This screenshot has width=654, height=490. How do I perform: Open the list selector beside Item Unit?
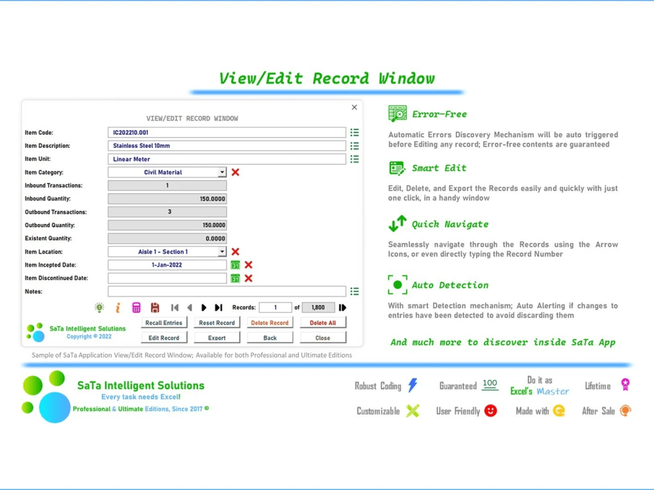354,159
